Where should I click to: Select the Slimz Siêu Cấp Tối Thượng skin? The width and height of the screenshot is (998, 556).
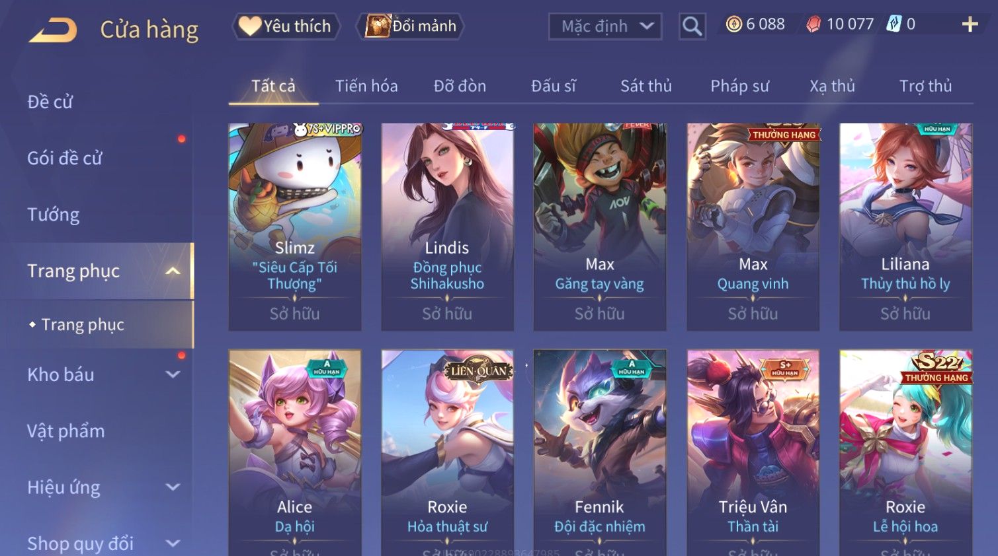[295, 226]
